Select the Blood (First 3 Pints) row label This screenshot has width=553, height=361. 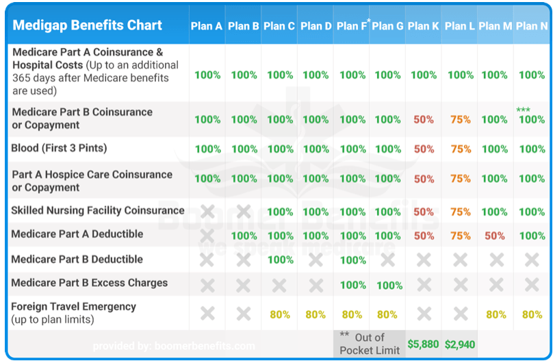pos(59,148)
